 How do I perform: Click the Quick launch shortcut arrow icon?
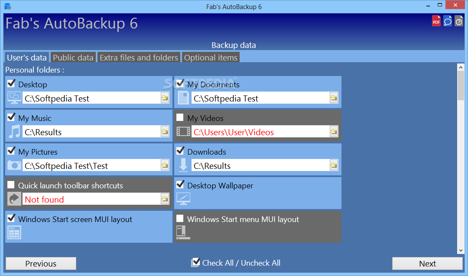[14, 199]
